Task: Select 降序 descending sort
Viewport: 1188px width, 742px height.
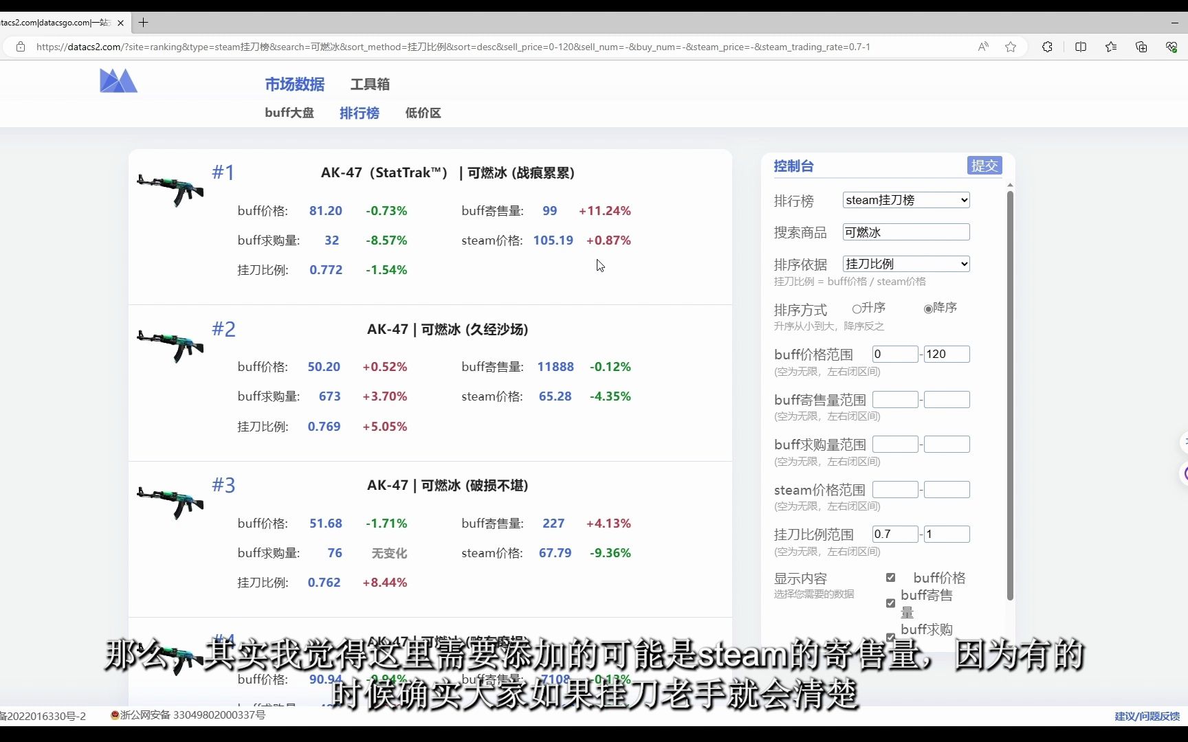Action: (928, 308)
